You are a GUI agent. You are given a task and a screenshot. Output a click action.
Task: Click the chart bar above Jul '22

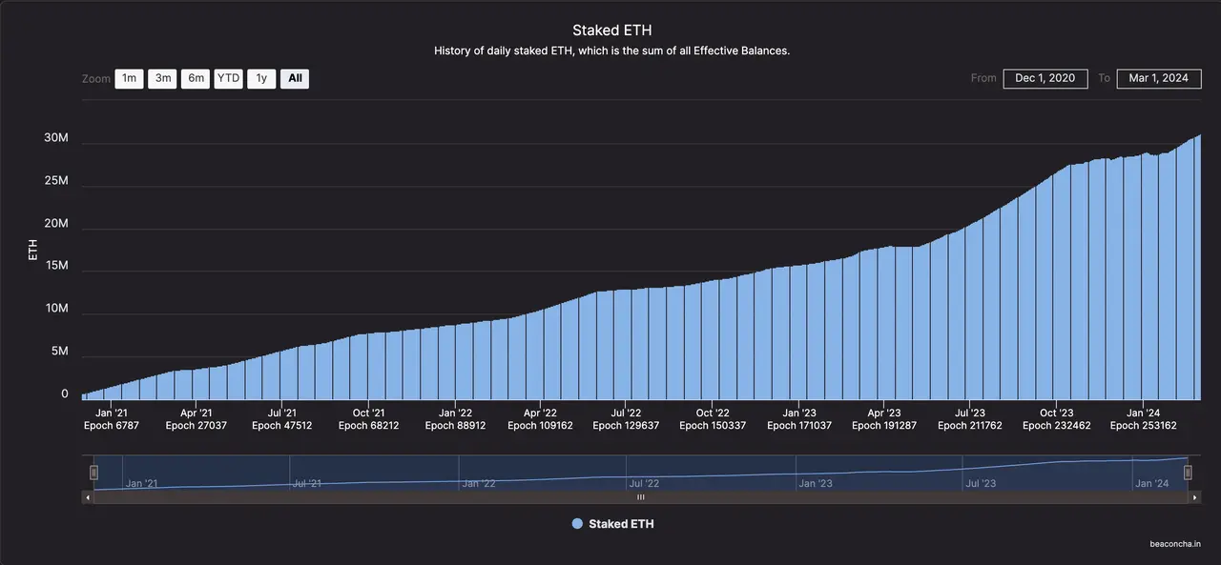[626, 343]
